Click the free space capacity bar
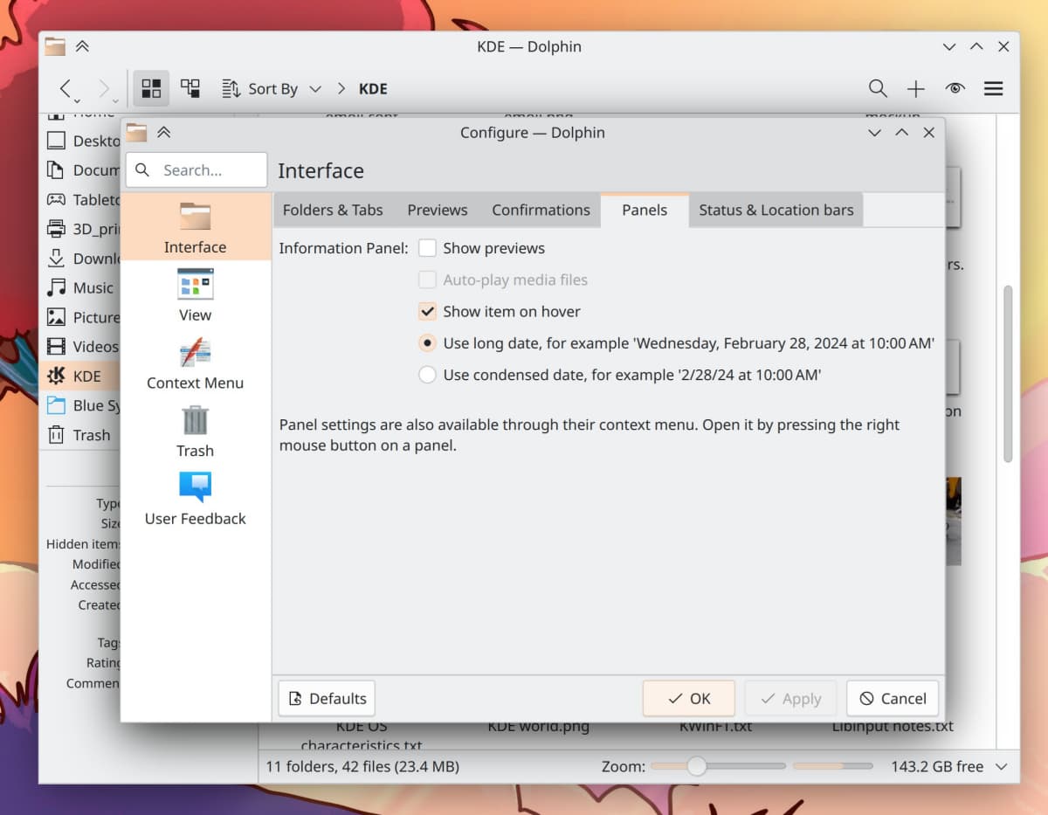 832,767
